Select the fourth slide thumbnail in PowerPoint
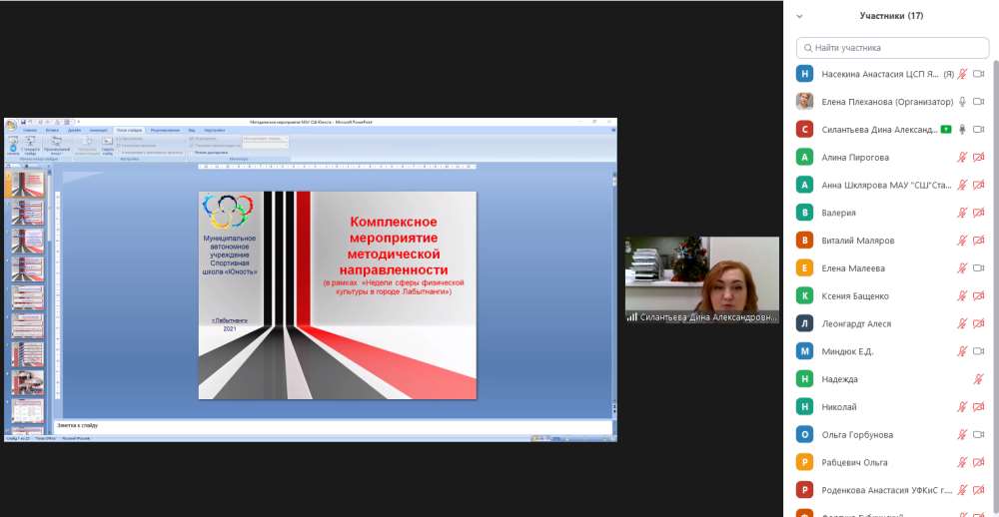The height and width of the screenshot is (517, 999). coord(27,269)
